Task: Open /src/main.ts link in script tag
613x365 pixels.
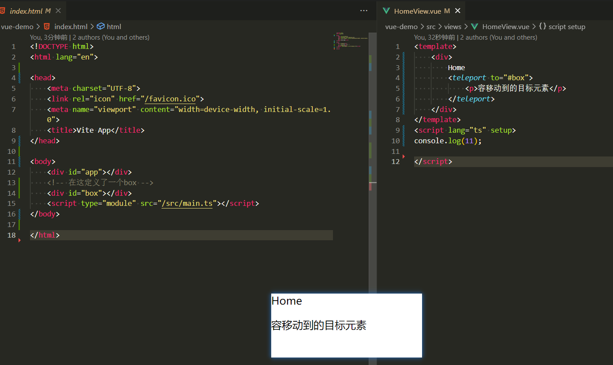Action: click(187, 203)
